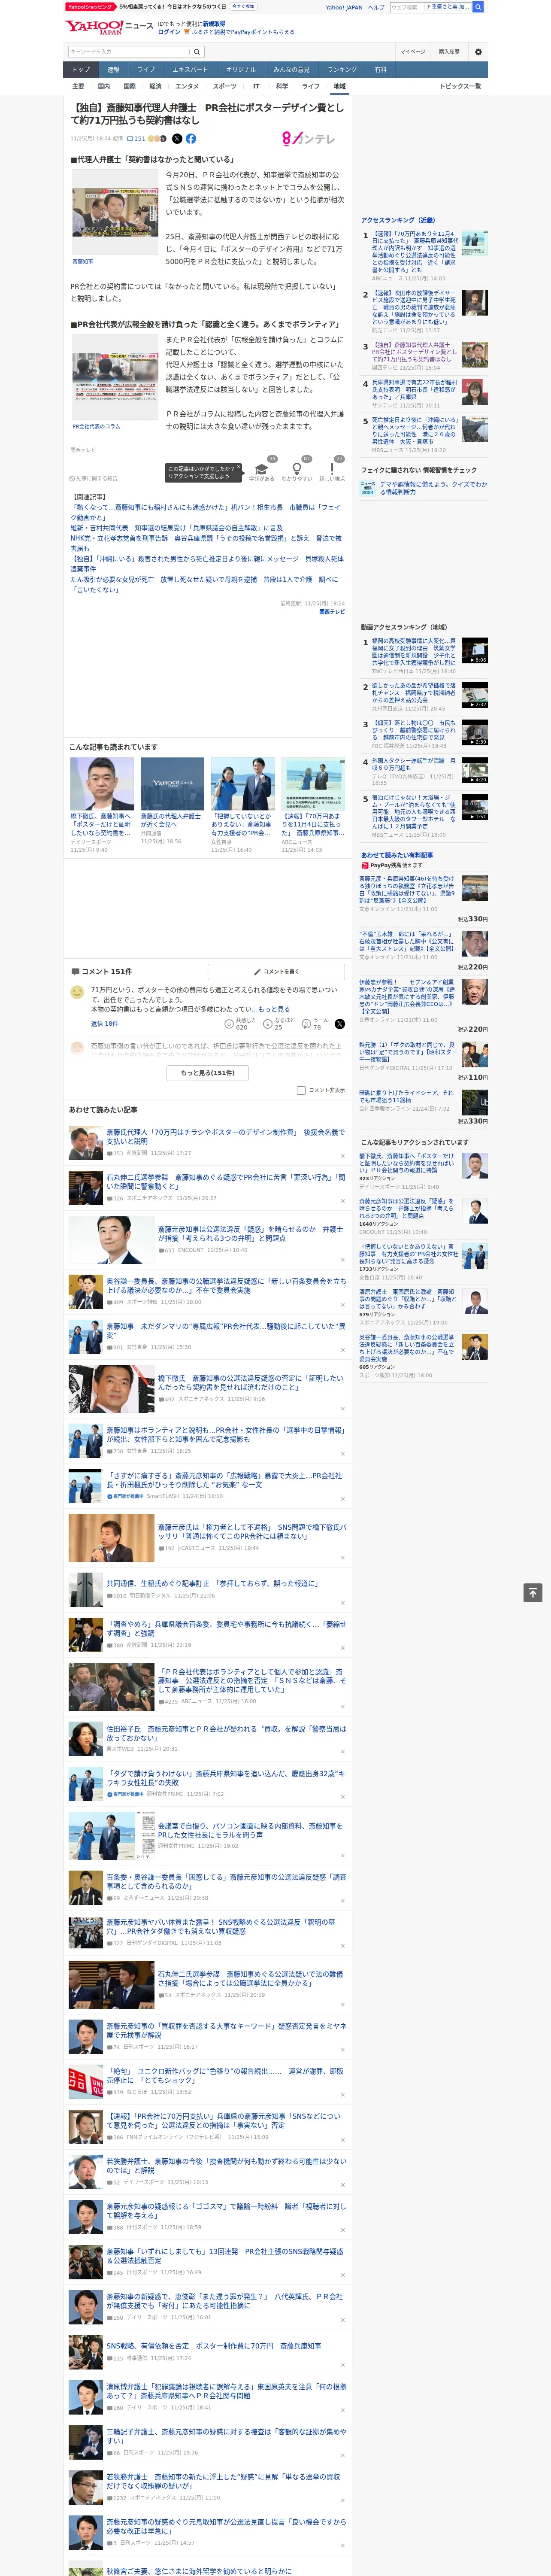This screenshot has width=551, height=2576.
Task: Select the エンタメ category sub-tab
Action: click(187, 86)
